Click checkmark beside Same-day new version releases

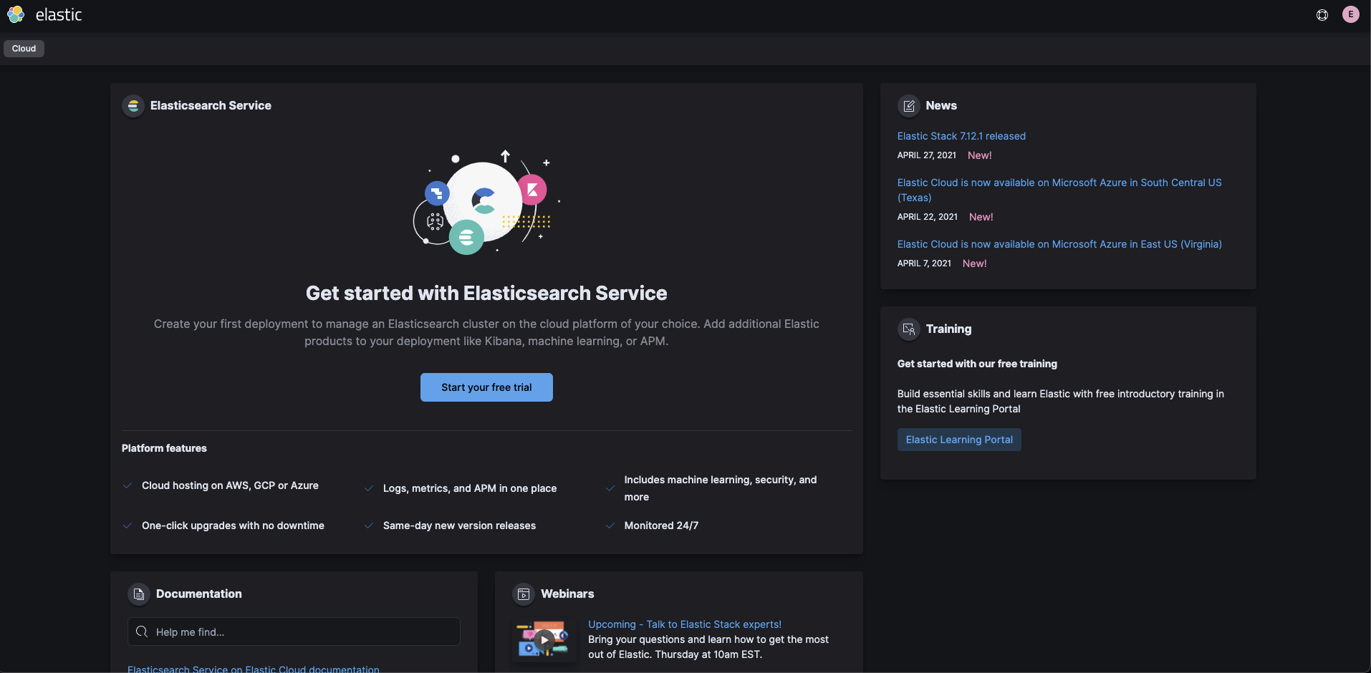[369, 526]
